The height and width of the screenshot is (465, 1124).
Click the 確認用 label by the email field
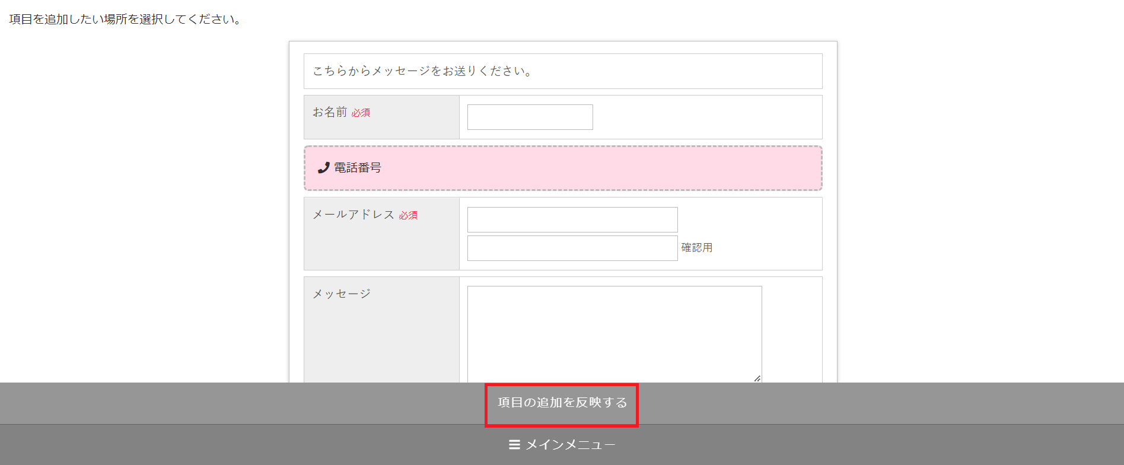(x=696, y=248)
